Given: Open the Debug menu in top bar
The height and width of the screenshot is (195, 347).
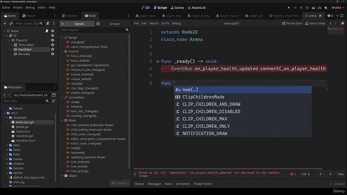Looking at the screenshot, I should pos(30,8).
